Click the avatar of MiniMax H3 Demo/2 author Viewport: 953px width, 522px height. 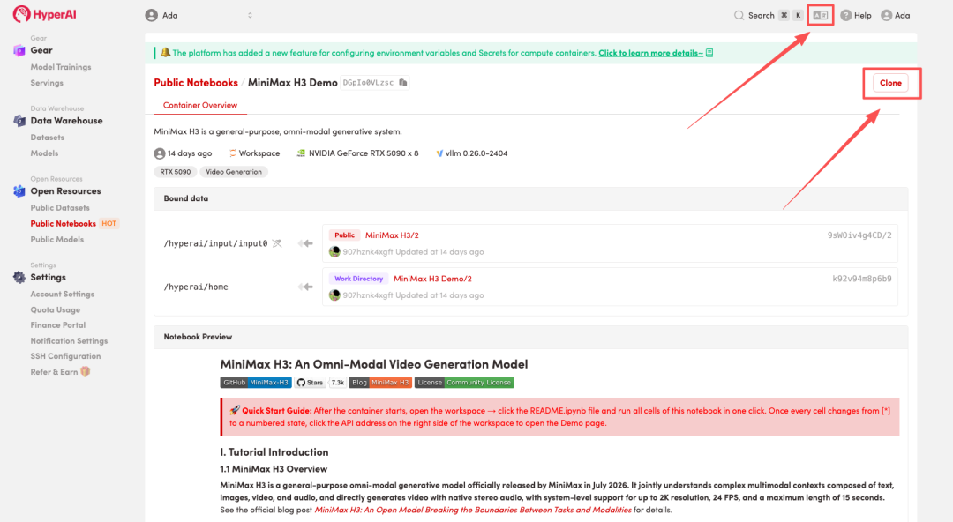[334, 295]
